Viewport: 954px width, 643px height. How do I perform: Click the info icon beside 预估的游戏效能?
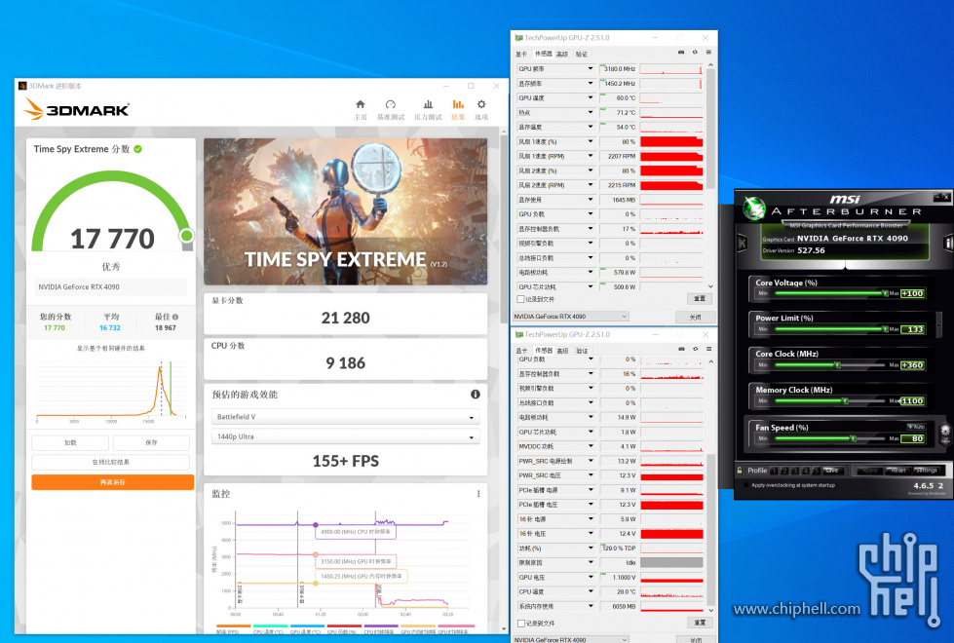pyautogui.click(x=476, y=395)
